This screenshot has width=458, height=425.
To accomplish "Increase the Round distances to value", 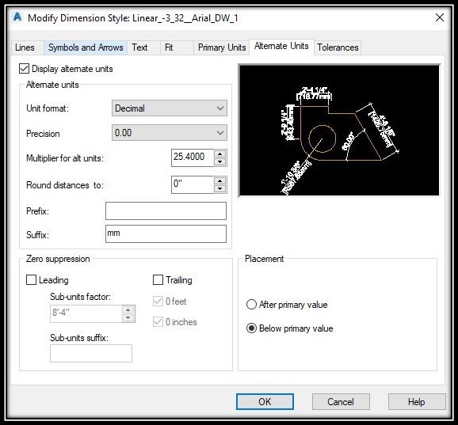I will [220, 180].
